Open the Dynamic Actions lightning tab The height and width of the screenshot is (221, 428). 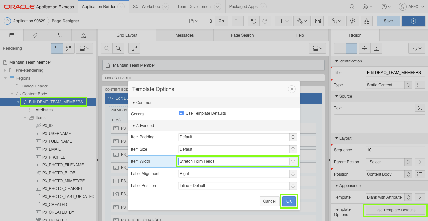(x=35, y=35)
